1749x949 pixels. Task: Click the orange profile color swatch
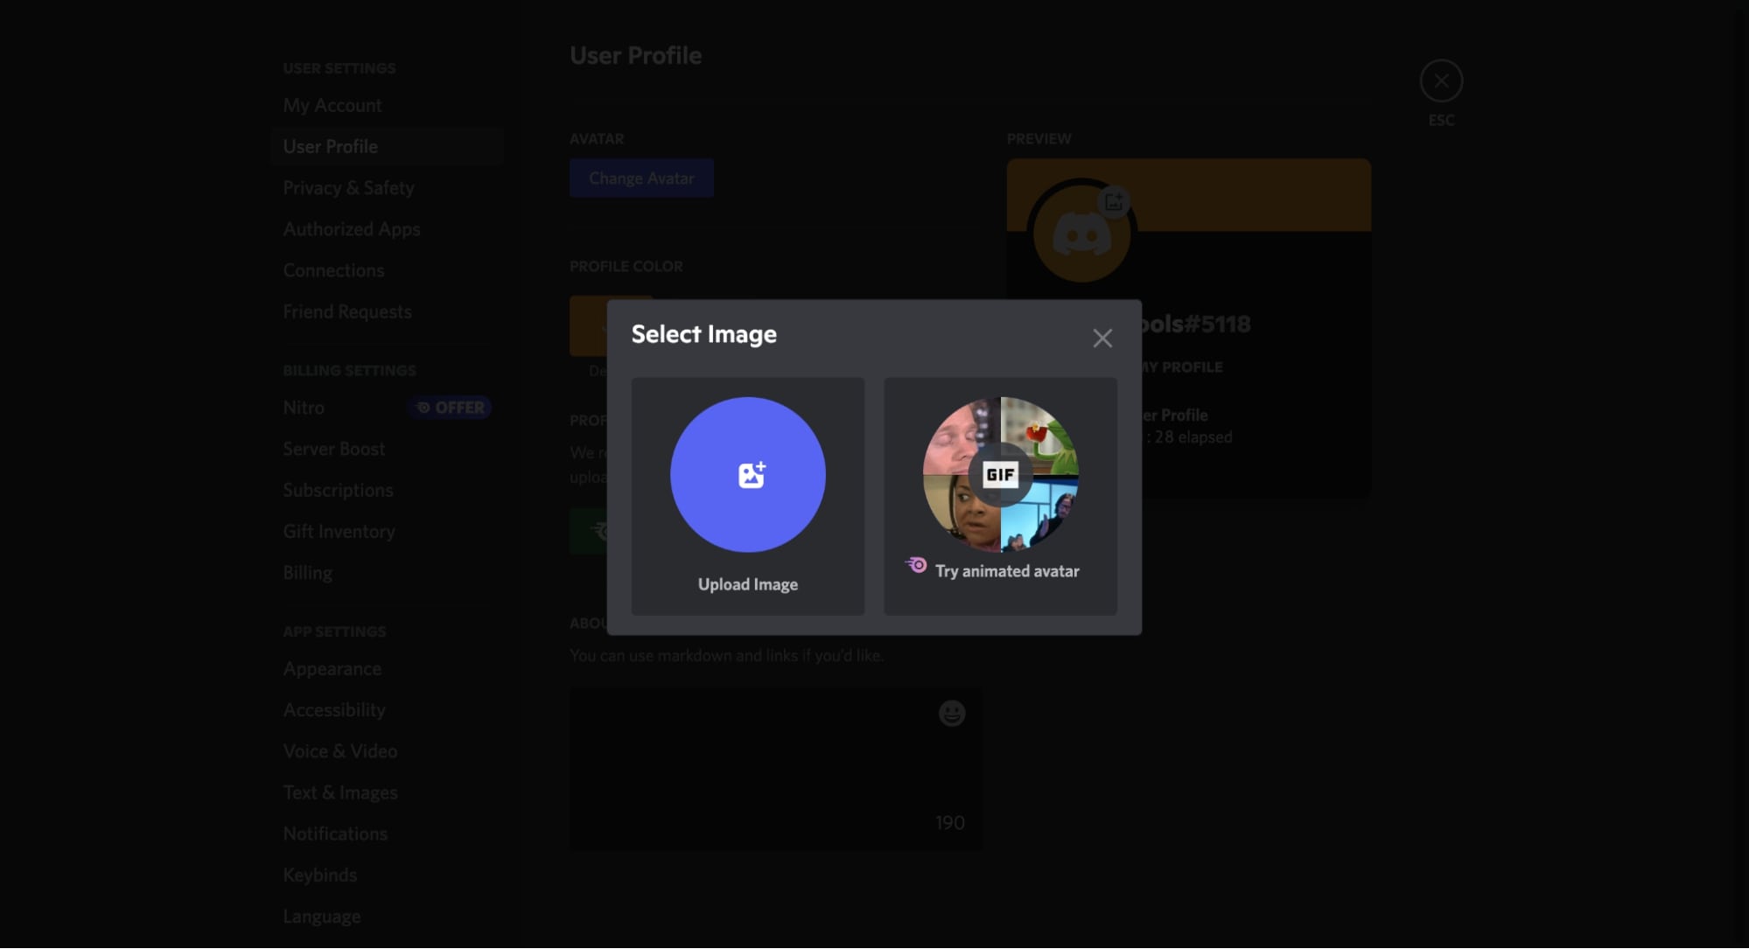pos(588,325)
